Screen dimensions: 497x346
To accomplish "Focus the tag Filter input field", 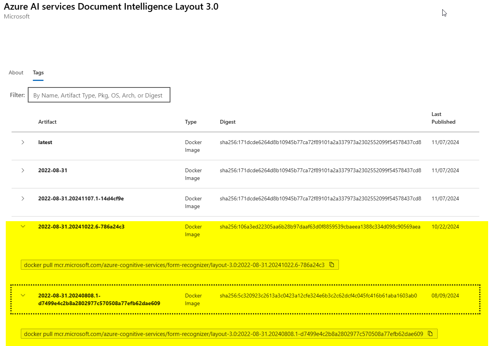I will pos(99,95).
